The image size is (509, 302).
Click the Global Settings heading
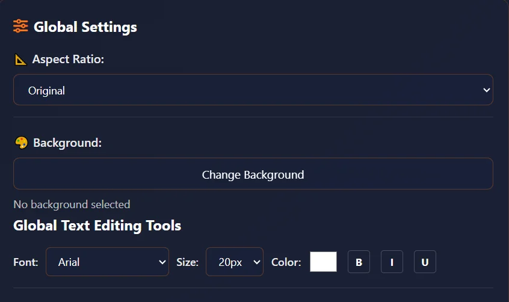click(85, 27)
